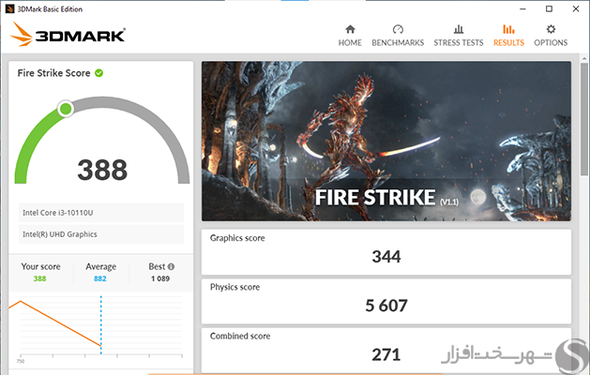Select the RESULTS tab label
The image size is (590, 375).
coord(508,42)
